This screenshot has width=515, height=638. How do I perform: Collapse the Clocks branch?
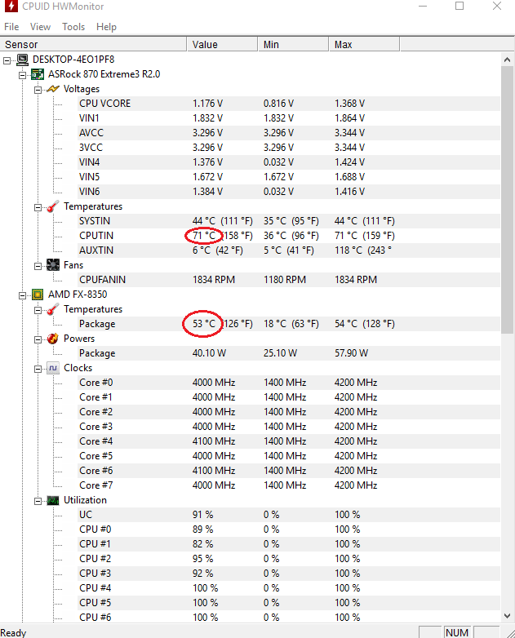38,369
